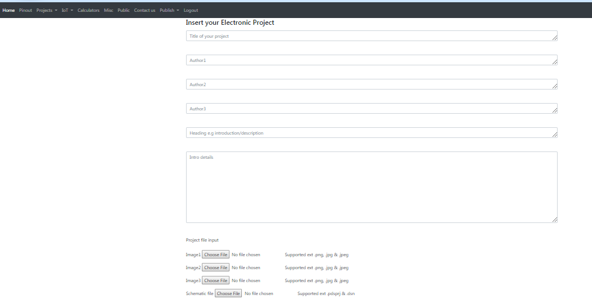Expand the IoT dropdown menu
Screen dimensions: 592x299
(67, 10)
